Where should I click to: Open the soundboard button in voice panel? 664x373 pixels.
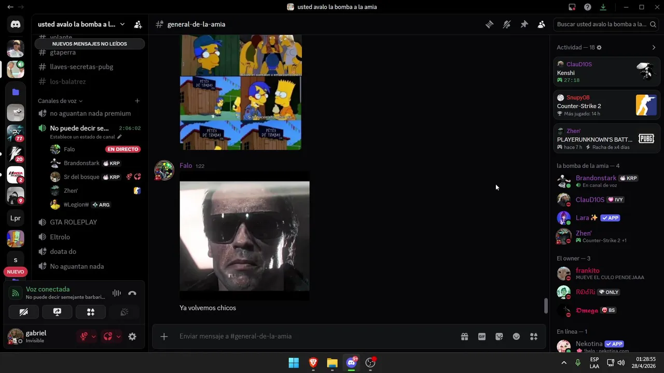pyautogui.click(x=125, y=312)
